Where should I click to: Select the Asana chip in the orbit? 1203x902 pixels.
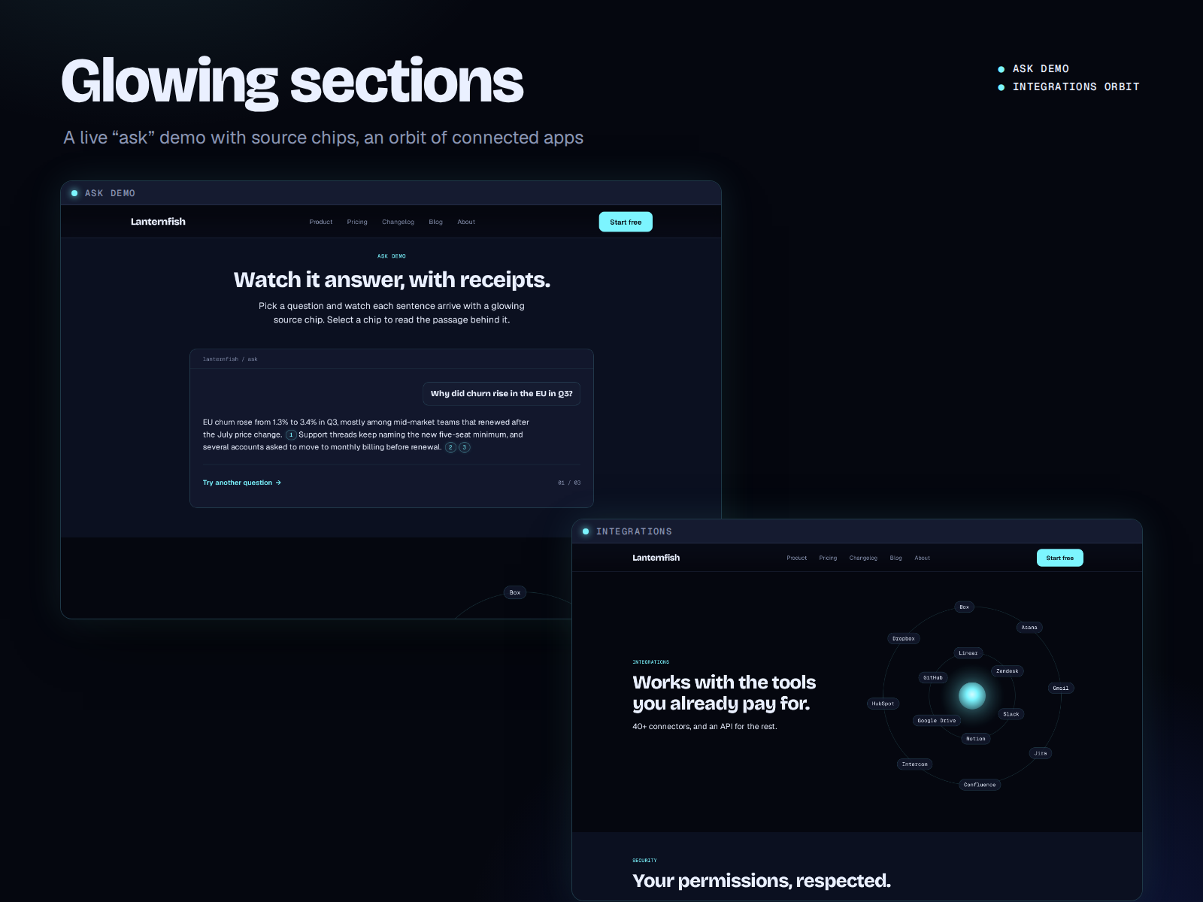pyautogui.click(x=1029, y=627)
